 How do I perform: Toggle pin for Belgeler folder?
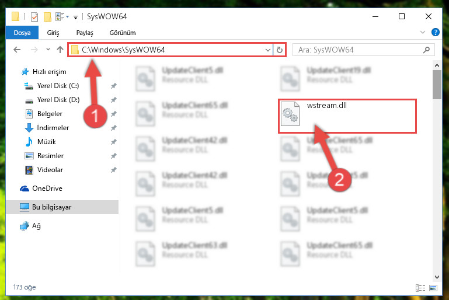[114, 114]
